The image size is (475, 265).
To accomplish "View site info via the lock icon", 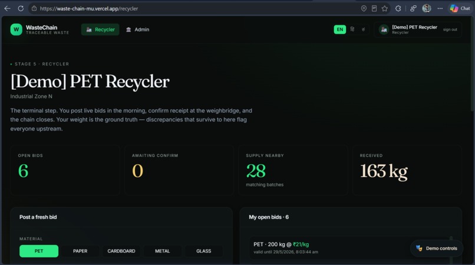I will point(34,8).
